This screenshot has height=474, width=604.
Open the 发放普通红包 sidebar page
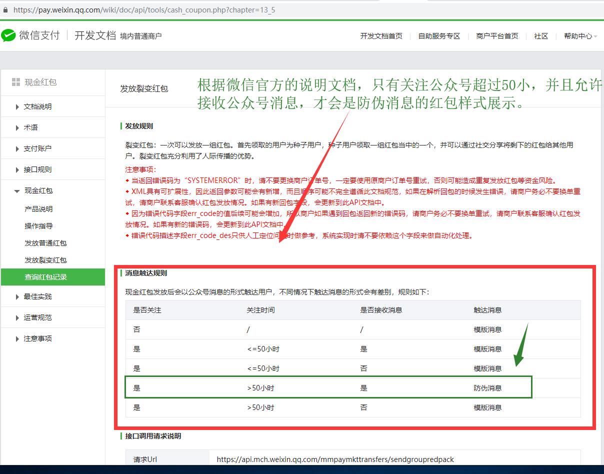point(45,243)
